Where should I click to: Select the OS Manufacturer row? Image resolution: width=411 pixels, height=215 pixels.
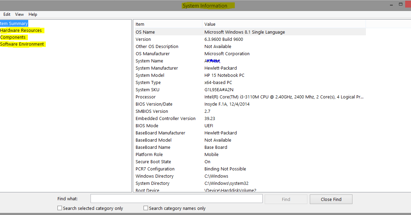(250, 53)
